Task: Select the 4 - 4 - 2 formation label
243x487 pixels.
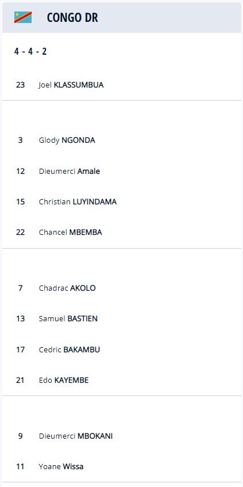Action: [30, 51]
